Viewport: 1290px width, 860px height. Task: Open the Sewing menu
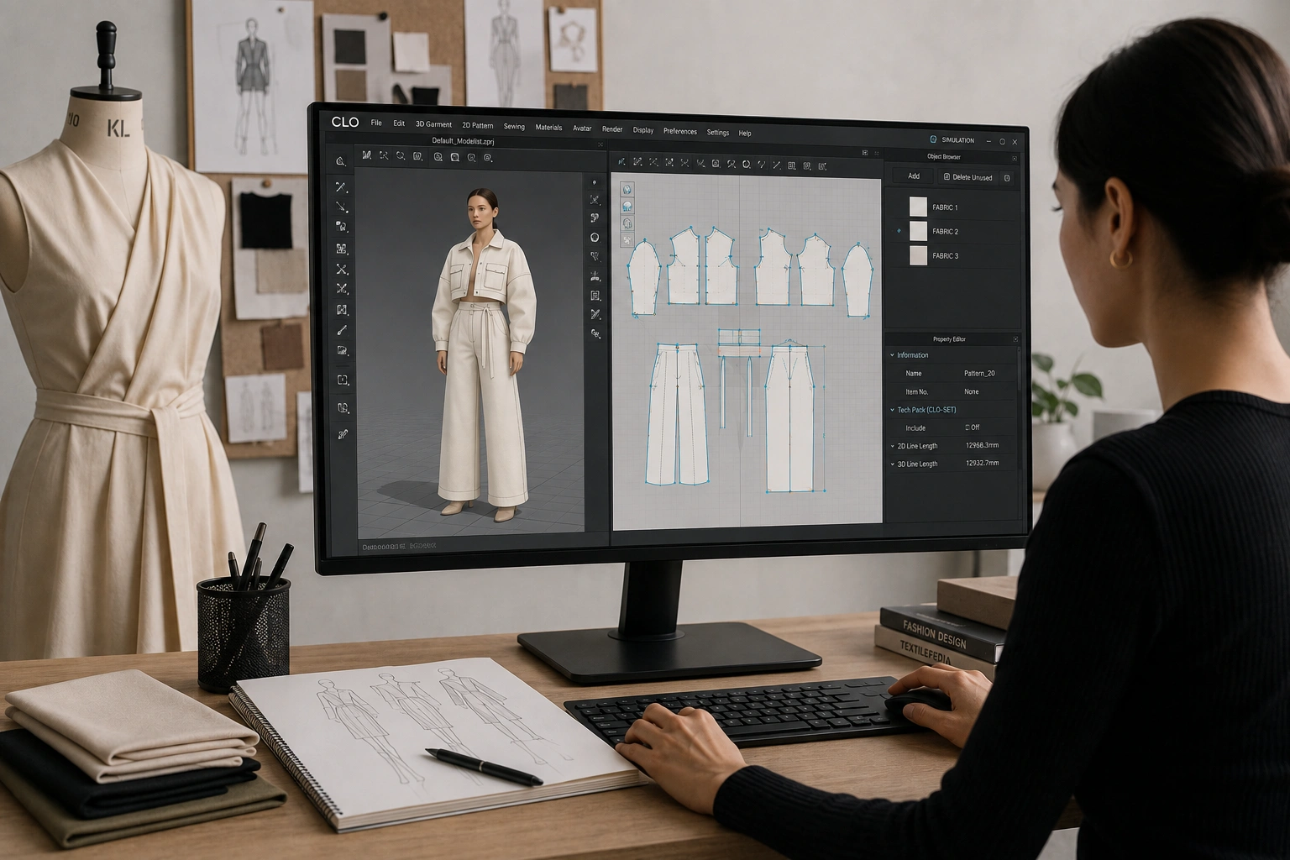(514, 127)
